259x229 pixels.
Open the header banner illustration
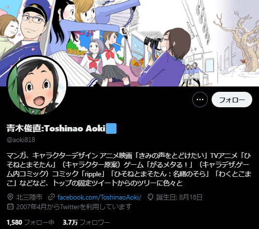tap(129, 43)
